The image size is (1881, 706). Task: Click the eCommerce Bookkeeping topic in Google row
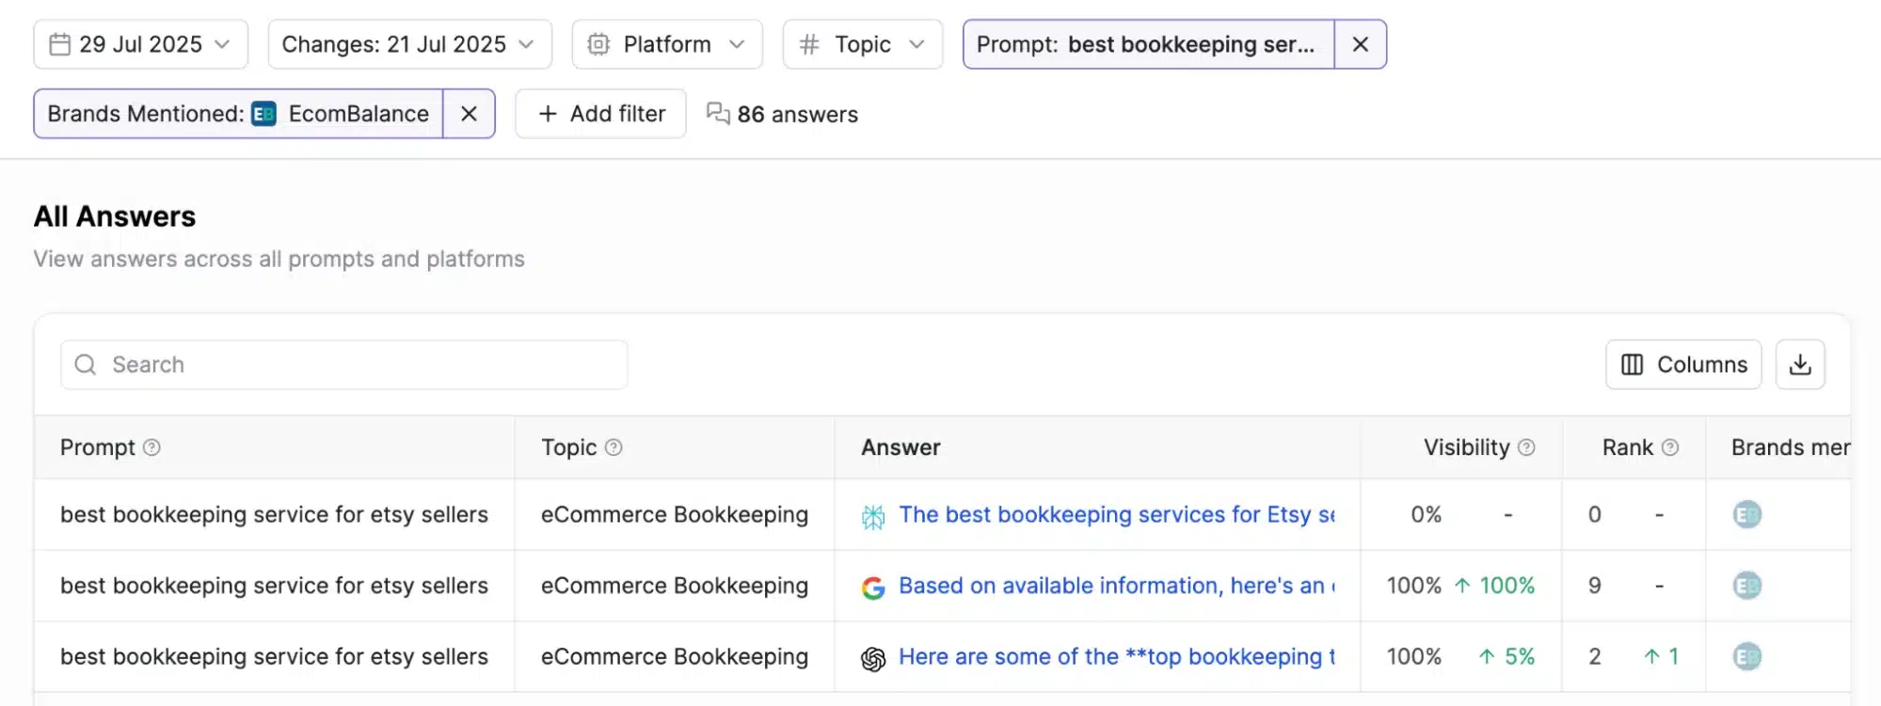pos(675,586)
